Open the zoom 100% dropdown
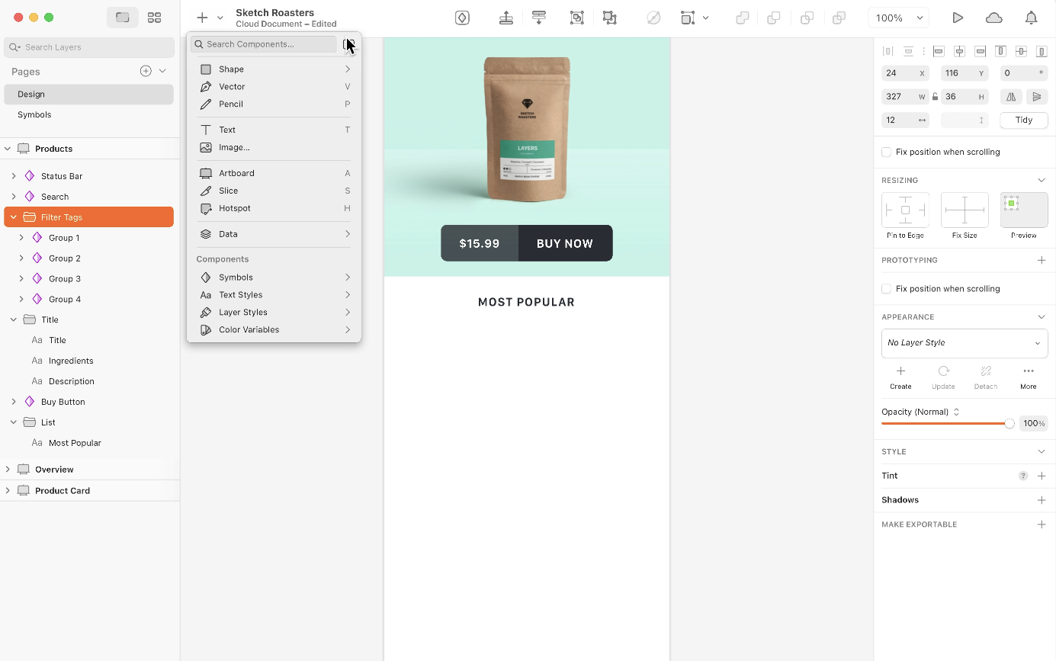This screenshot has height=661, width=1056. click(899, 18)
